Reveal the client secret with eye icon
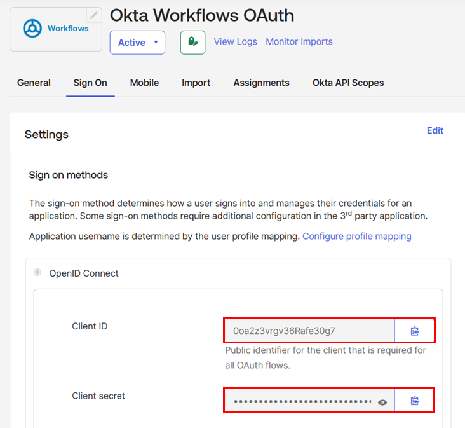Screen dimensions: 465x428 [x=382, y=402]
